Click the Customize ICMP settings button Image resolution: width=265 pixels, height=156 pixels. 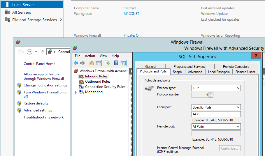tap(230, 148)
